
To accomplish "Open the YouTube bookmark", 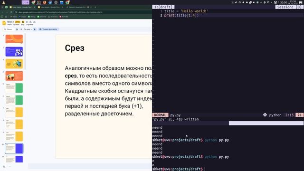I will pos(64,17).
